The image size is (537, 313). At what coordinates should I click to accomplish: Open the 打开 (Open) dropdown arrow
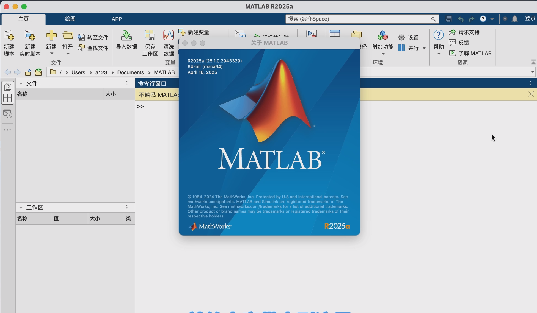(x=68, y=54)
